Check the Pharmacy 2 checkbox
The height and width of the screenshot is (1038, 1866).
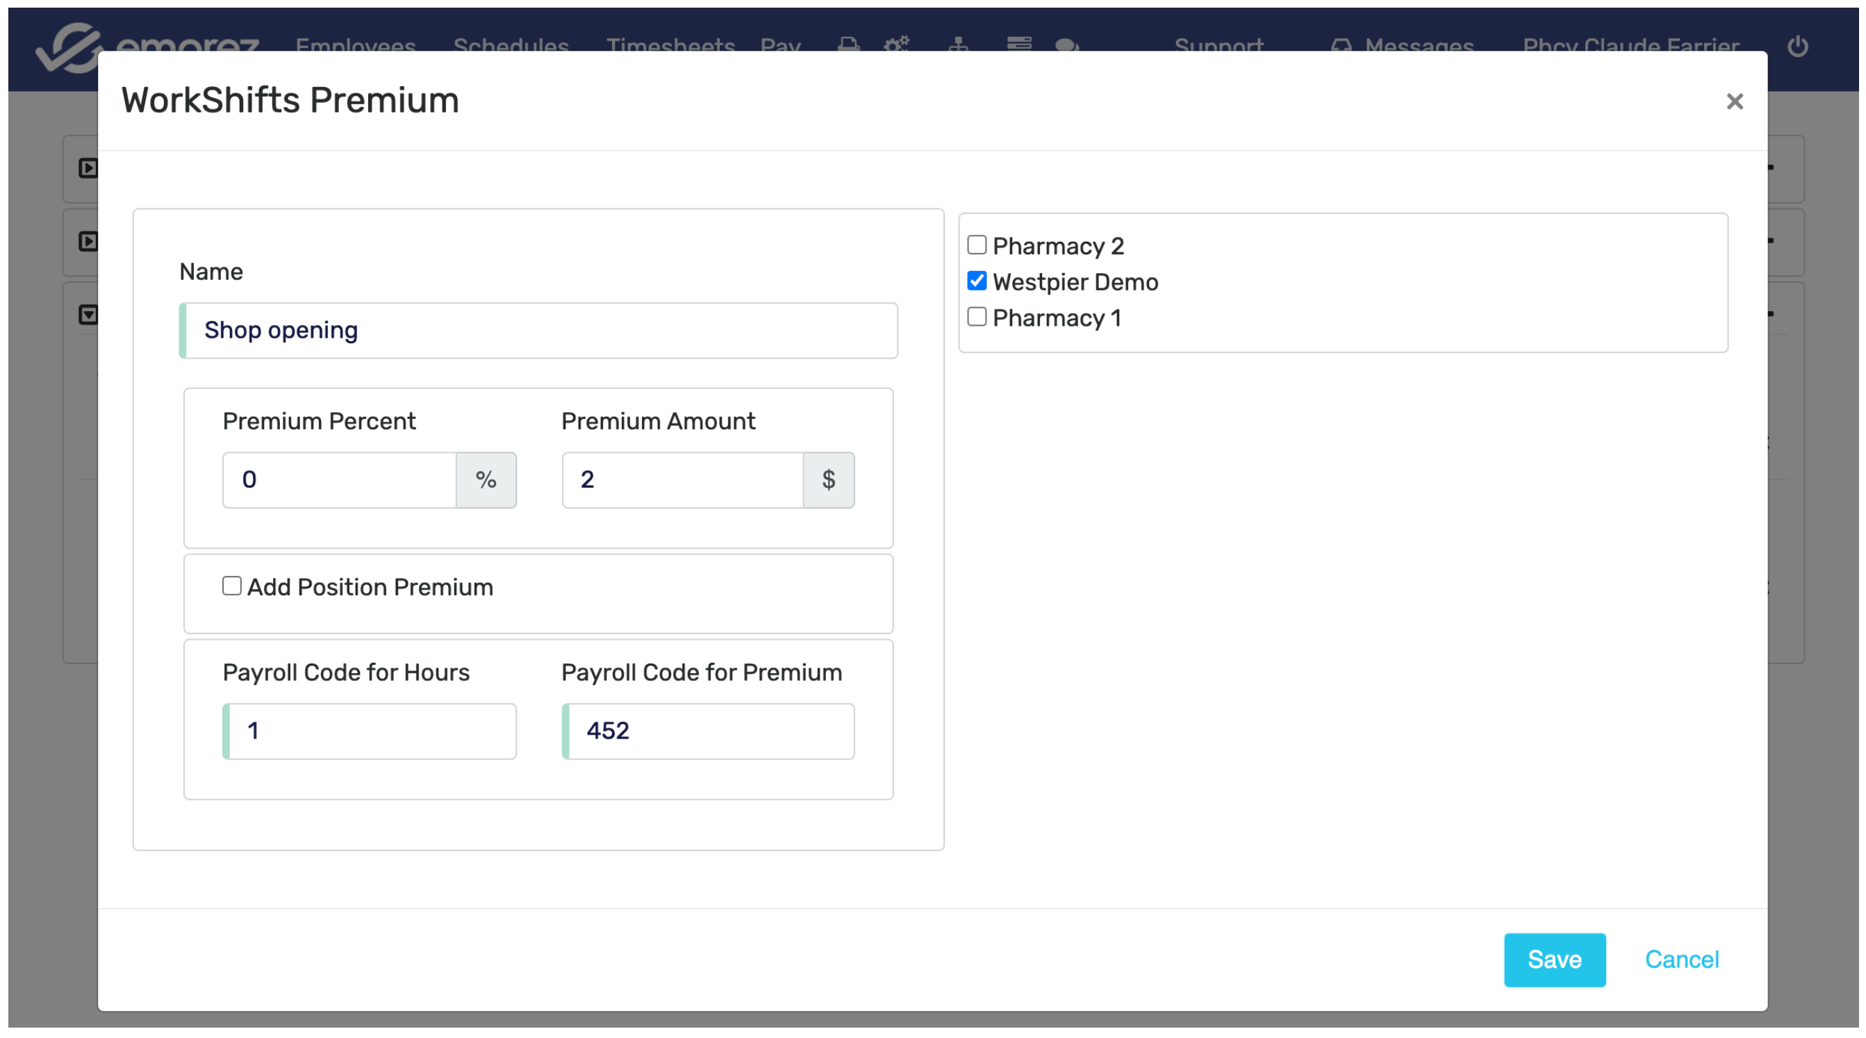tap(977, 245)
